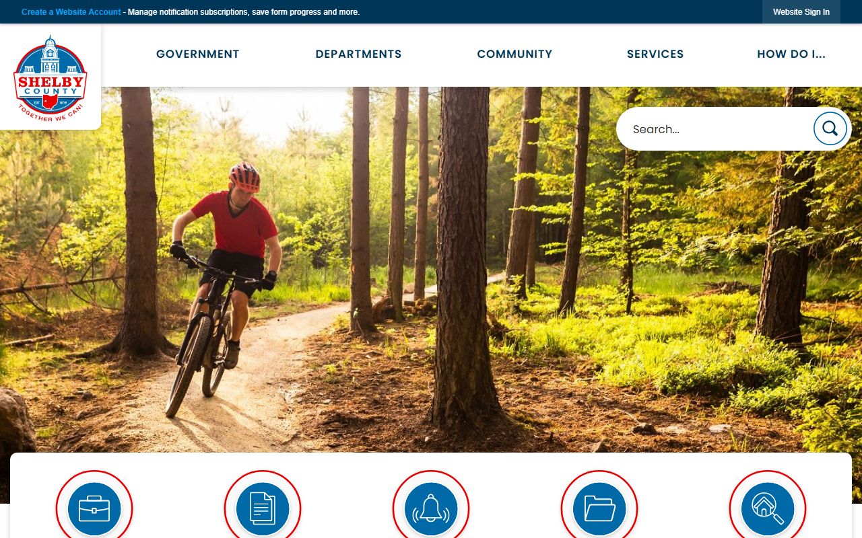This screenshot has height=538, width=862.
Task: Open the folder quick link icon
Action: [599, 508]
